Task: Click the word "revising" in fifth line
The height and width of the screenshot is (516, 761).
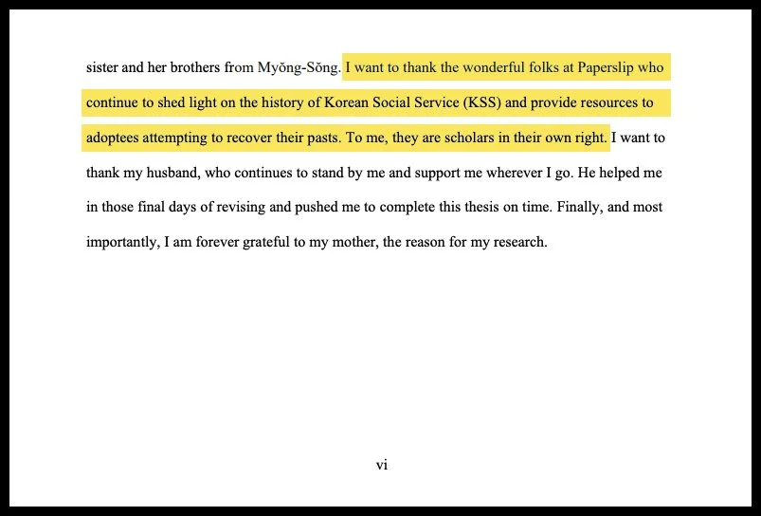Action: click(x=241, y=208)
